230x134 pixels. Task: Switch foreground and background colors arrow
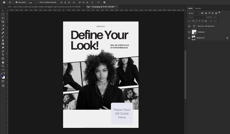(4, 73)
